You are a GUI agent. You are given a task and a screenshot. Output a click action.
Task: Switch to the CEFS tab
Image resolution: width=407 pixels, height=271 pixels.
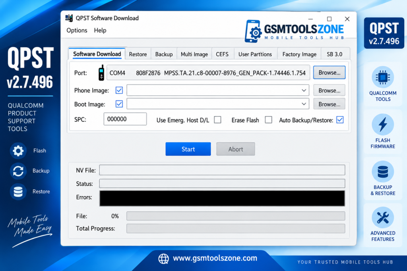[x=222, y=54]
